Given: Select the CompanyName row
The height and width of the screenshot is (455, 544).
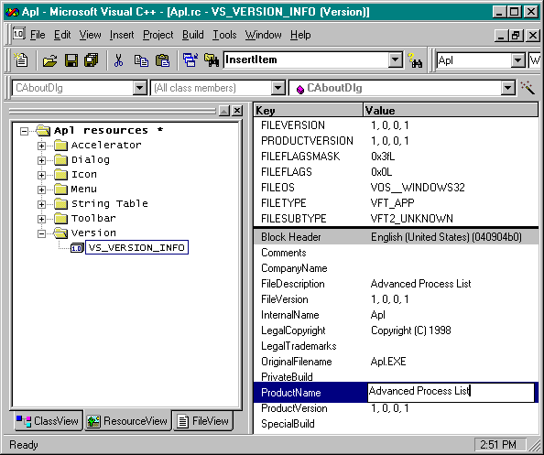Looking at the screenshot, I should click(396, 268).
